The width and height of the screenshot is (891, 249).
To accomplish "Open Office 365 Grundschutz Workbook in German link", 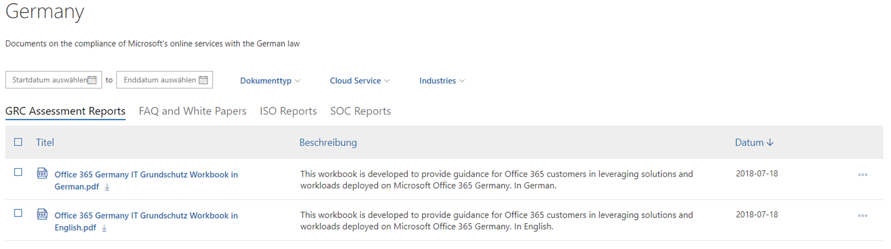I will click(x=146, y=181).
